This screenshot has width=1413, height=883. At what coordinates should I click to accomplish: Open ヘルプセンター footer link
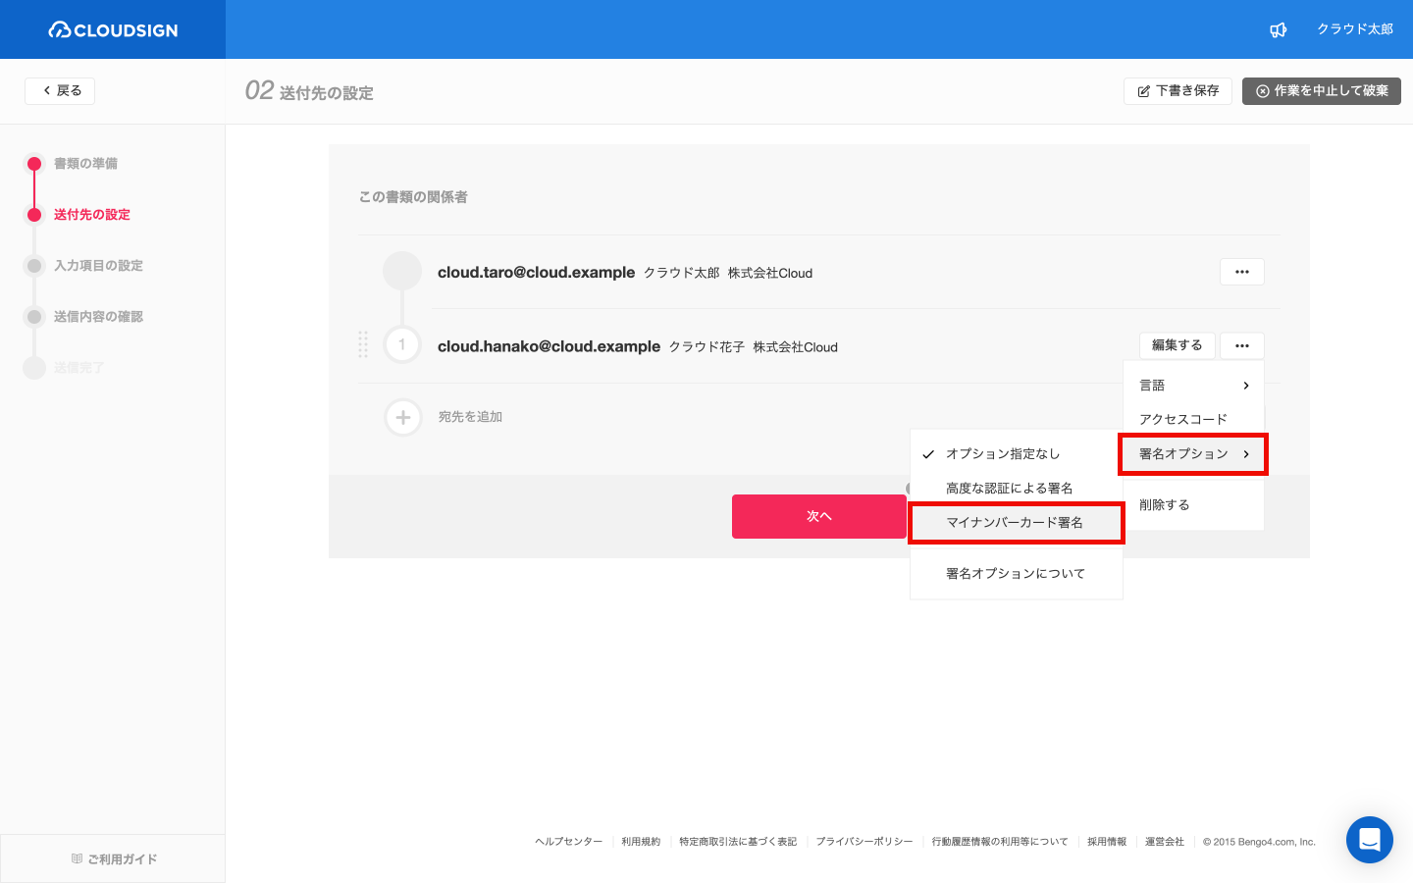point(569,842)
